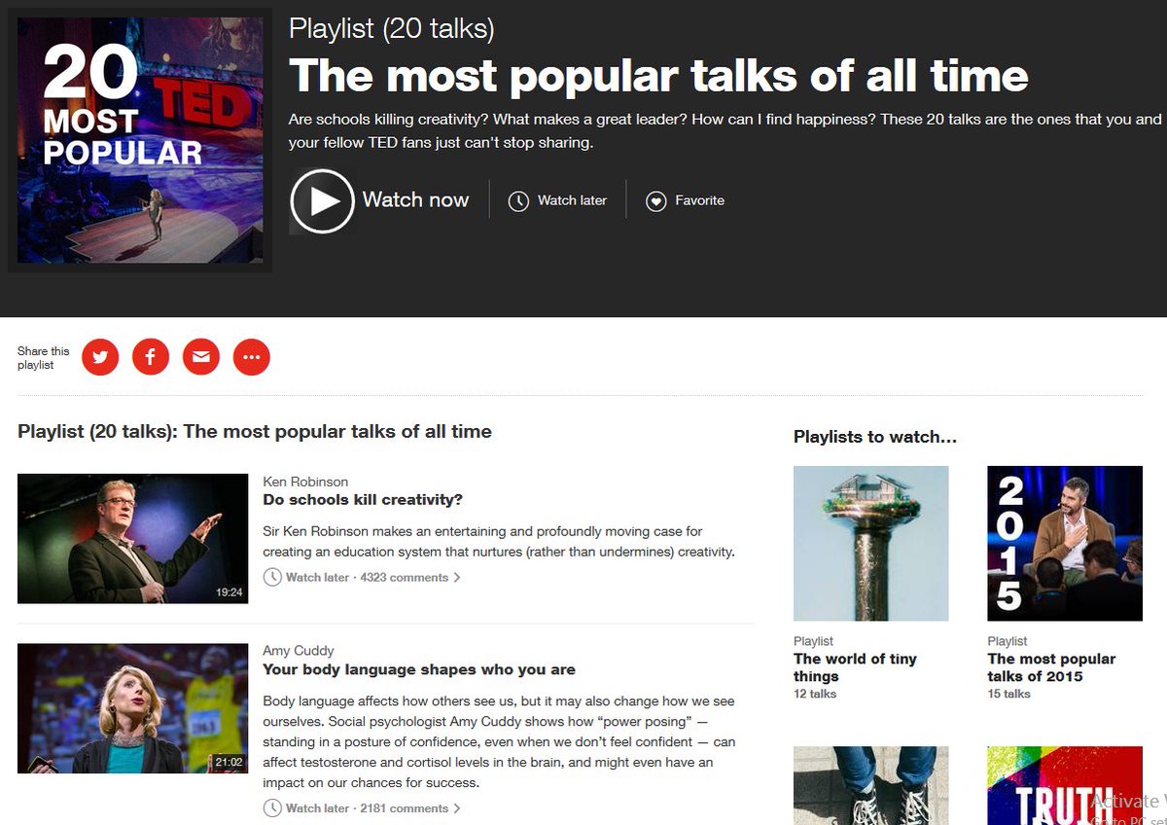Image resolution: width=1167 pixels, height=825 pixels.
Task: Click the 20 Most Popular playlist cover image
Action: [x=140, y=140]
